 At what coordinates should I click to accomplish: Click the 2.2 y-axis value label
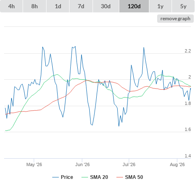[188, 51]
